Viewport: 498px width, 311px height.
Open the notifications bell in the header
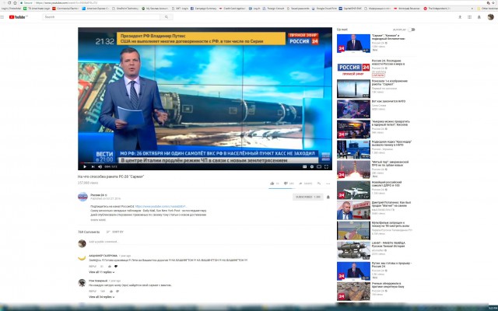pos(479,17)
